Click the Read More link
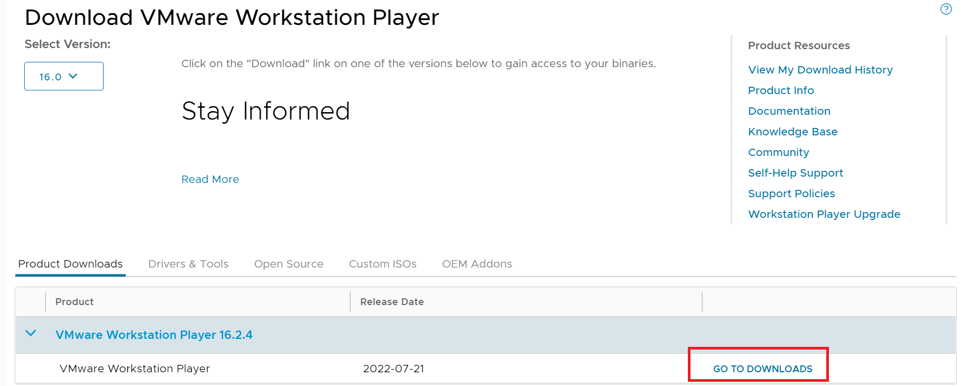 point(210,179)
